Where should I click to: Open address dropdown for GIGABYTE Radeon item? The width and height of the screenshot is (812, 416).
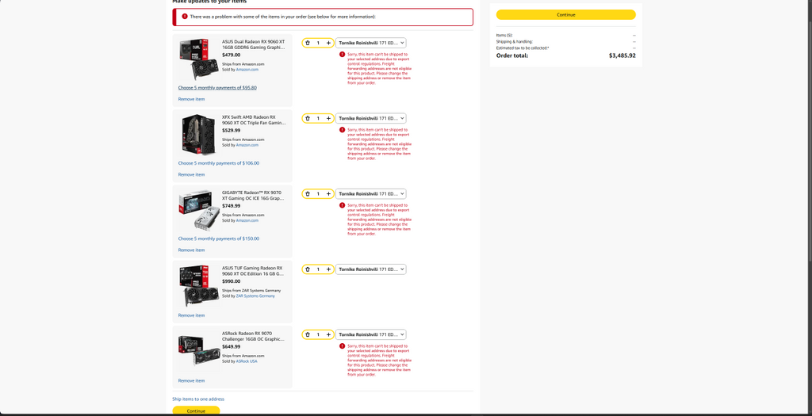[371, 194]
